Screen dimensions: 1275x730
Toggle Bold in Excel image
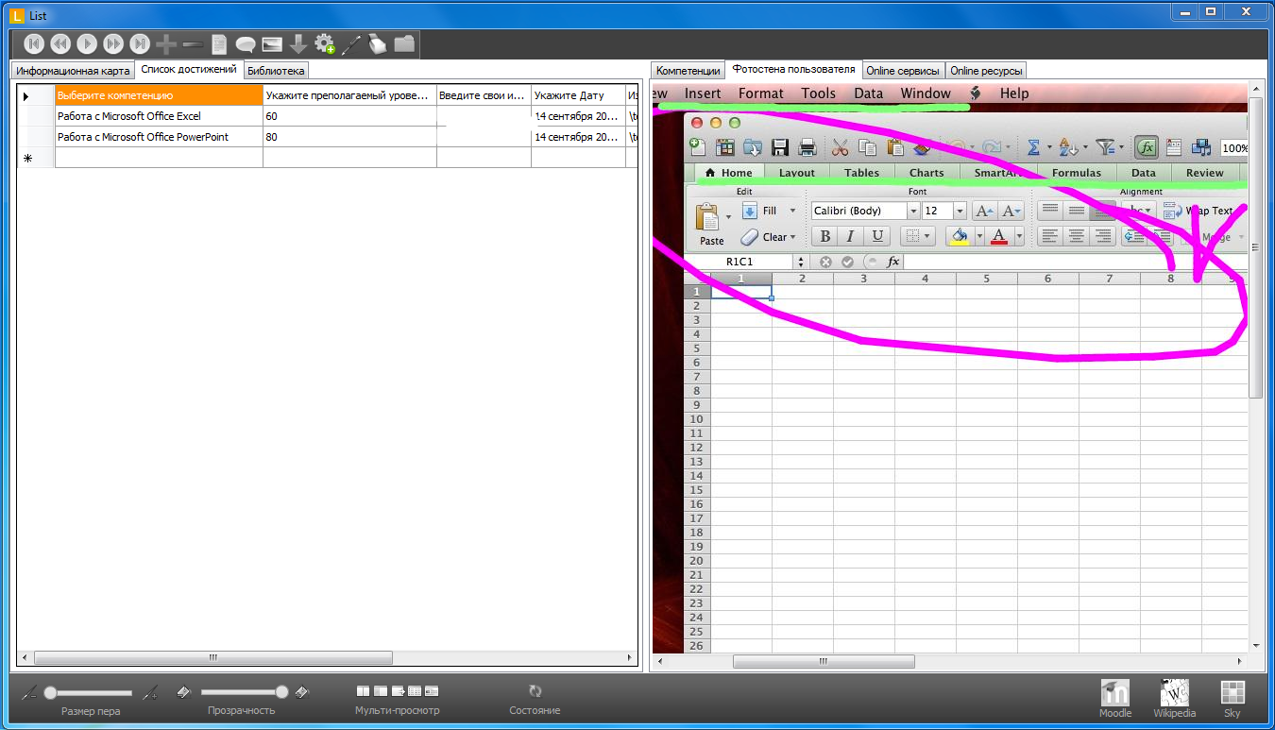[825, 237]
